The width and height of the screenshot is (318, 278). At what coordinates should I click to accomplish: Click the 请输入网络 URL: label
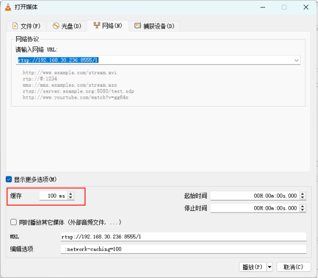(x=37, y=49)
